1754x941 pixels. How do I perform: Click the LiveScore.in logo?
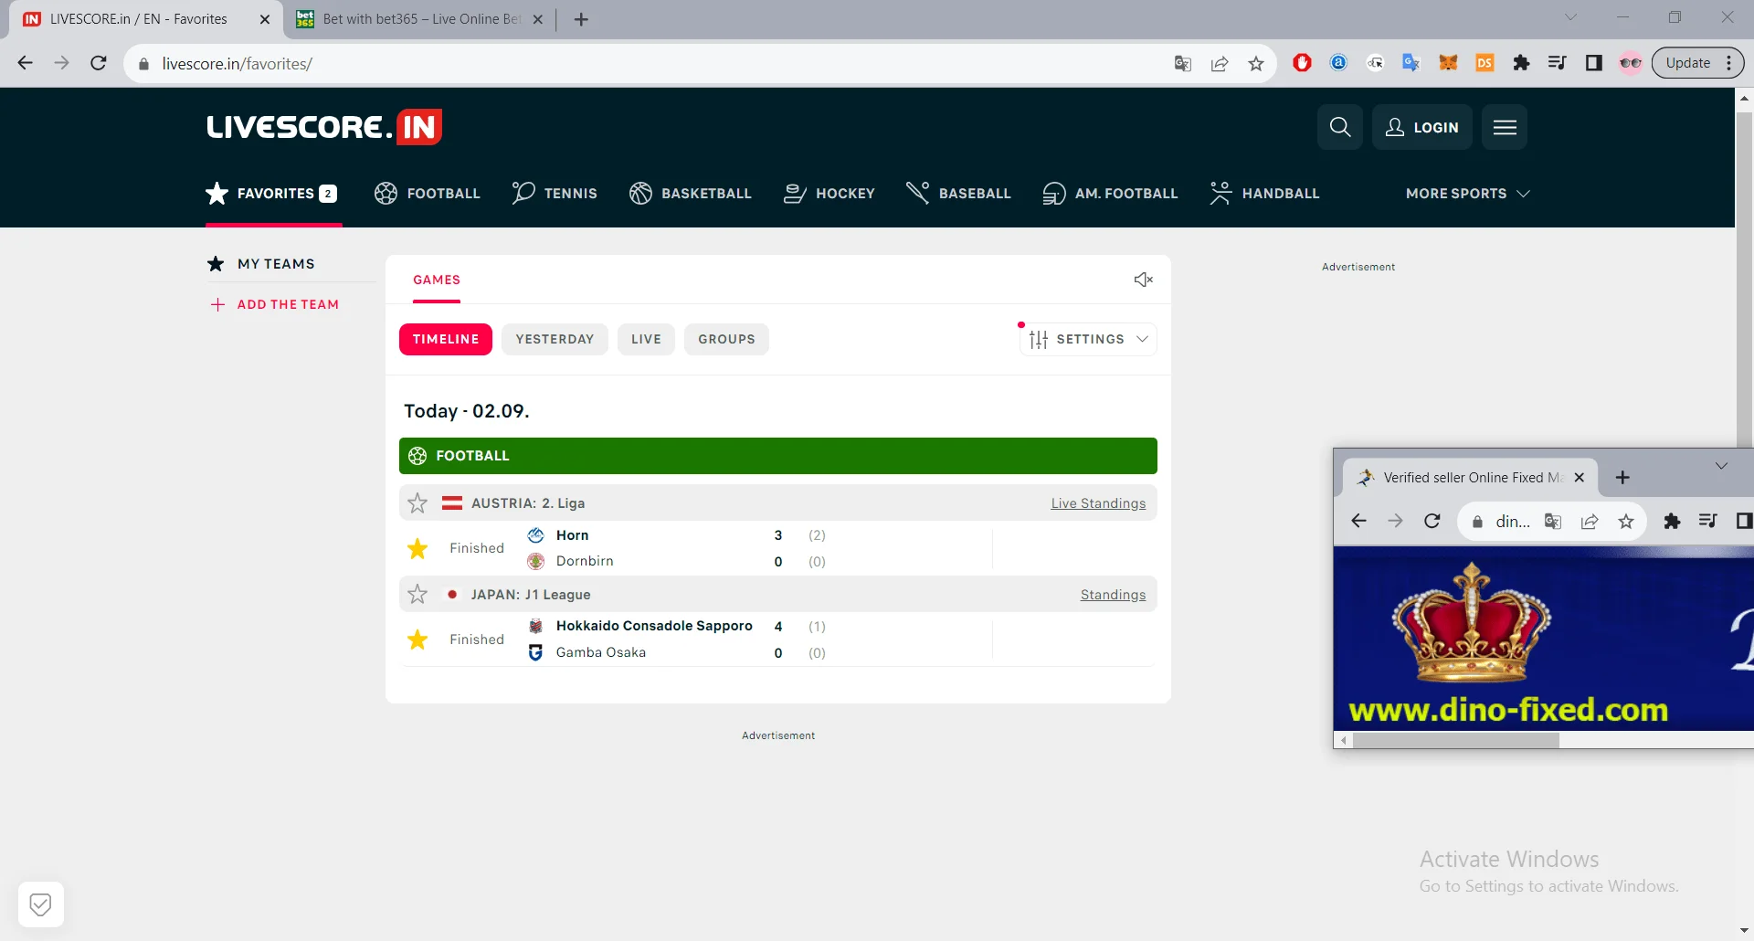coord(324,127)
